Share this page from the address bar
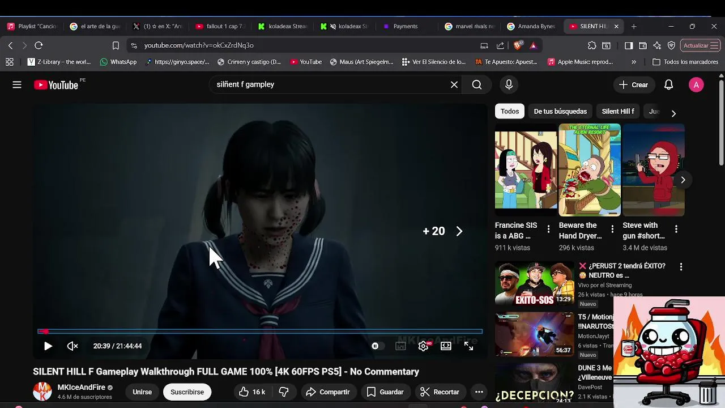The width and height of the screenshot is (725, 408). point(500,45)
